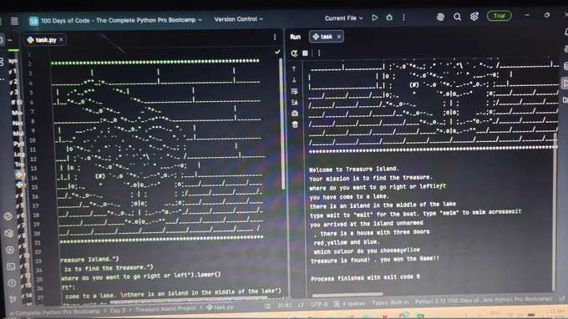
Task: Open the Python 3.12 interpreter selector
Action: click(x=483, y=300)
